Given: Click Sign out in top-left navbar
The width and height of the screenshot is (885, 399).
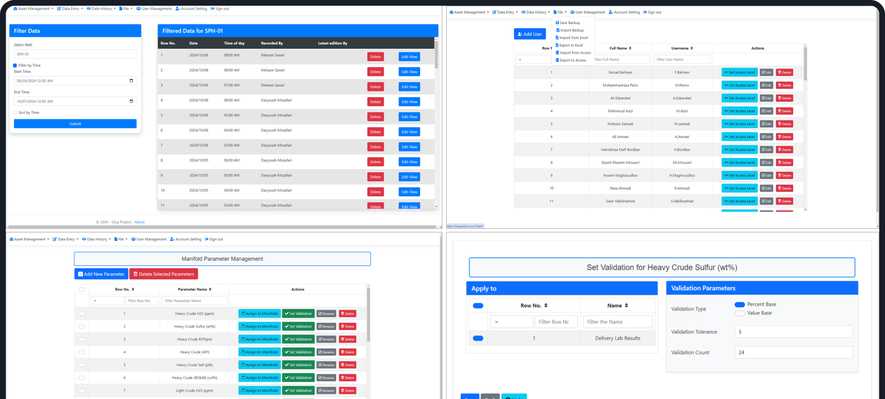Looking at the screenshot, I should (219, 9).
